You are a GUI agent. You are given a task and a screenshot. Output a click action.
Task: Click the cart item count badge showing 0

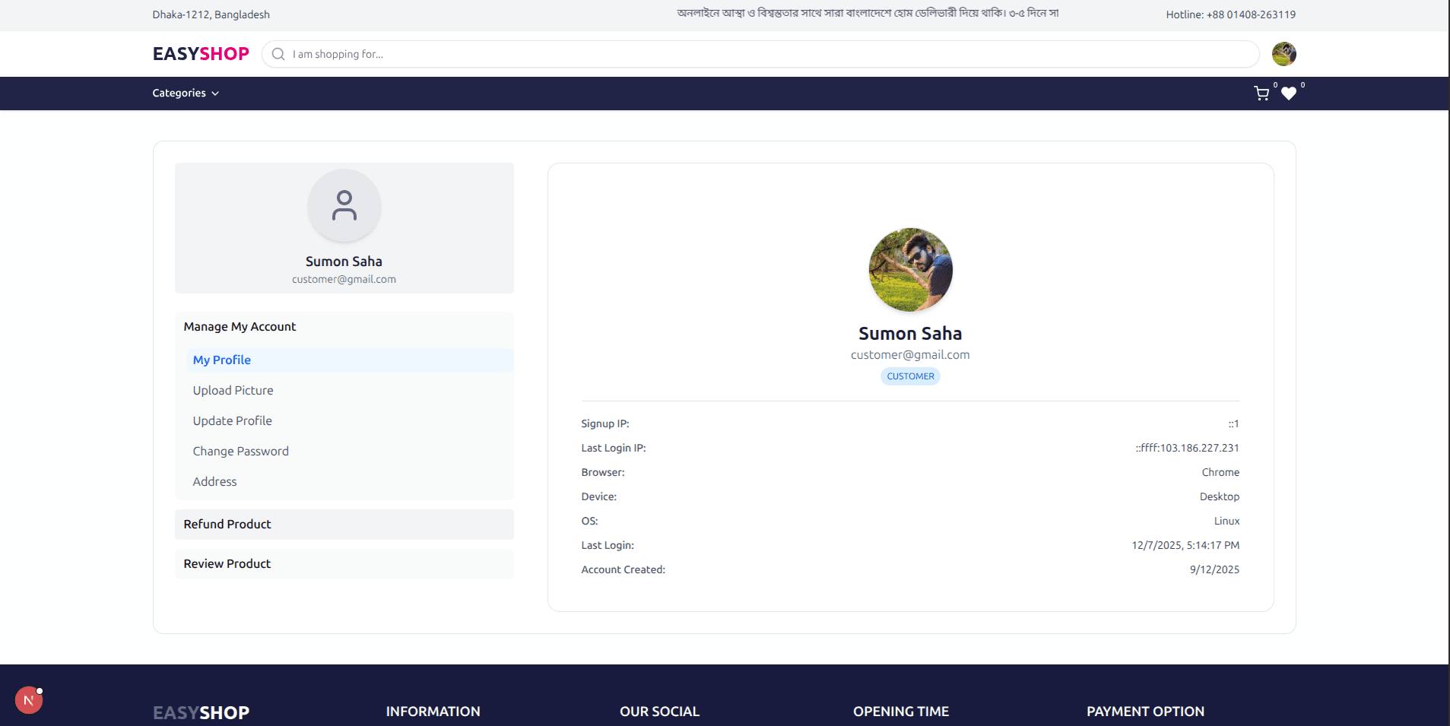pos(1274,84)
